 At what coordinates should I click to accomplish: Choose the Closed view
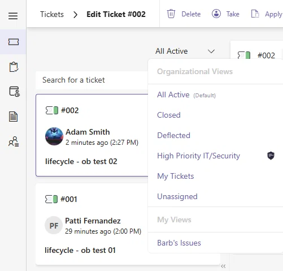click(169, 115)
